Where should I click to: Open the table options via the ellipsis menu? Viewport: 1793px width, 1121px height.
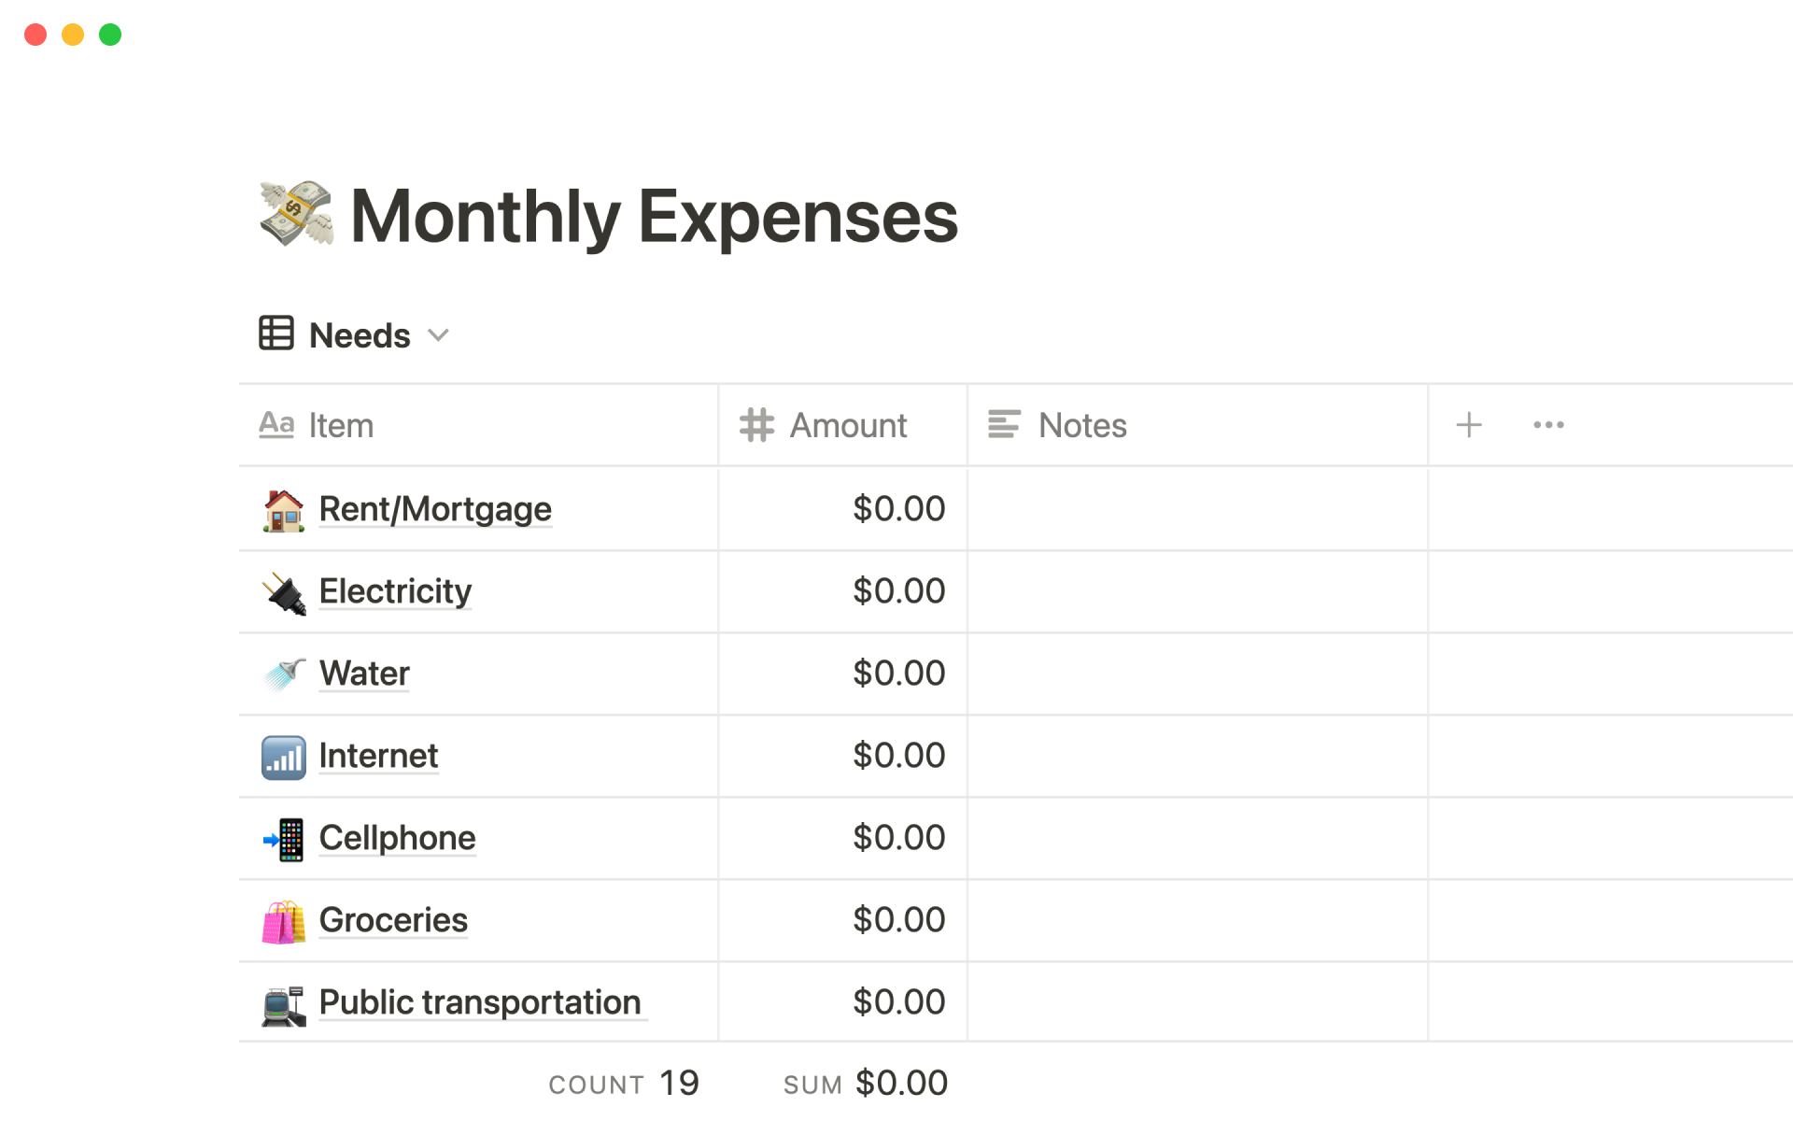pyautogui.click(x=1548, y=425)
